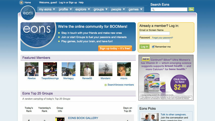Image resolution: width=215 pixels, height=121 pixels.
Task: Click the Centrum Click Here to Save circle
Action: point(180,84)
